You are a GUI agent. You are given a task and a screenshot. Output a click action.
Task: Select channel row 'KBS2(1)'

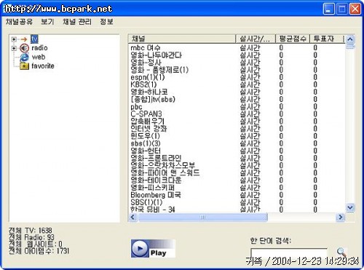point(237,84)
